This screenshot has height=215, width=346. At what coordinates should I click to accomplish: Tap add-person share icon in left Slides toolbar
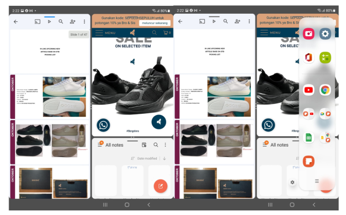tap(73, 22)
